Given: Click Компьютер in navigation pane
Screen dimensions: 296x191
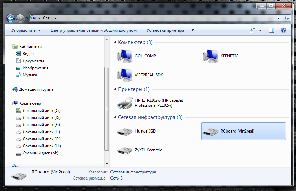Looking at the screenshot, I should point(30,103).
